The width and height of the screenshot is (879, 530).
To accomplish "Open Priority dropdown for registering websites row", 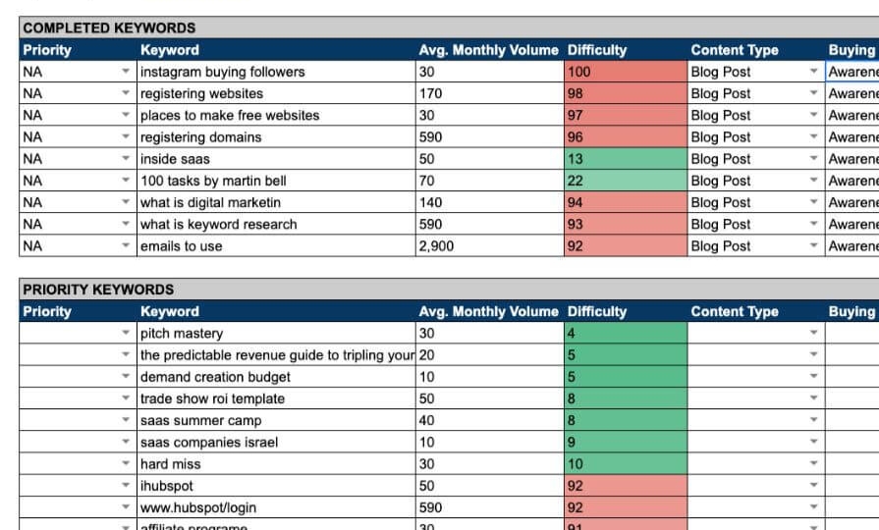I will [126, 93].
